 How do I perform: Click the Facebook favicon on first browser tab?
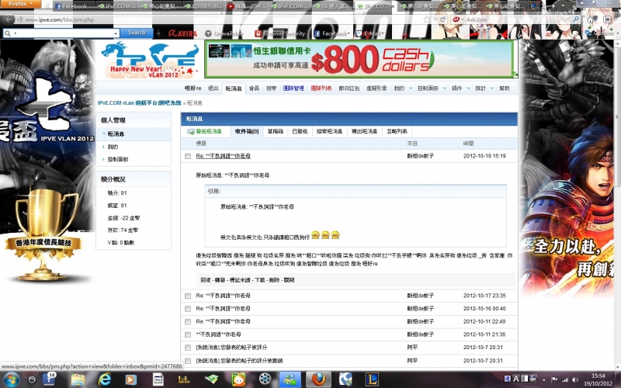coord(57,6)
